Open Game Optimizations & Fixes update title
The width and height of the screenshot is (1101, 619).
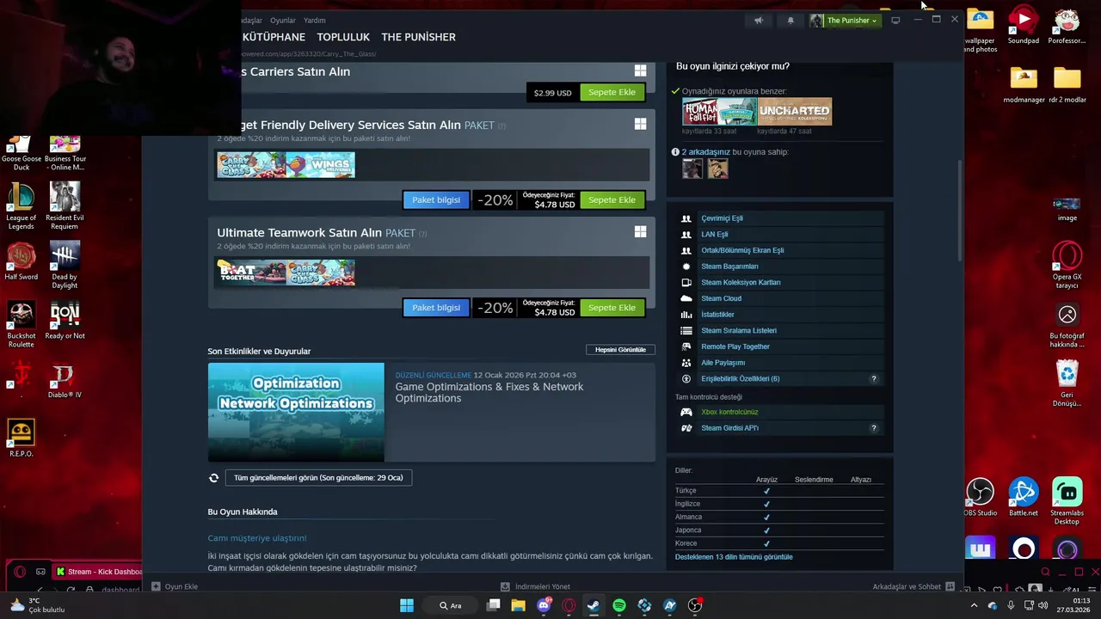(489, 392)
